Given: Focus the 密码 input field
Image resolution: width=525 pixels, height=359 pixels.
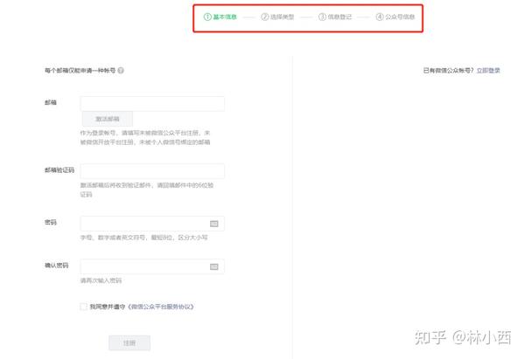Looking at the screenshot, I should point(152,224).
